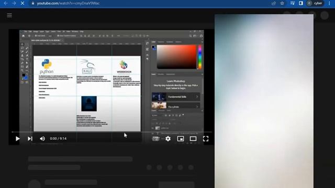Open YouTube hamburger guide menu
Viewport: 335px width, 188px height.
point(9,15)
